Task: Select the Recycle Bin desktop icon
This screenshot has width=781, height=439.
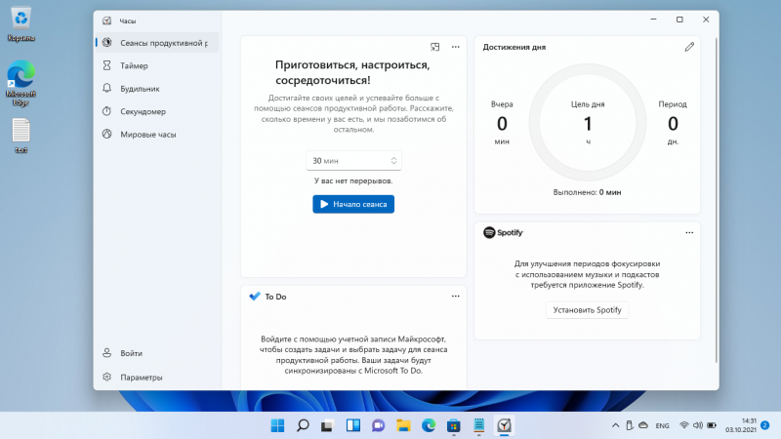Action: 21,21
